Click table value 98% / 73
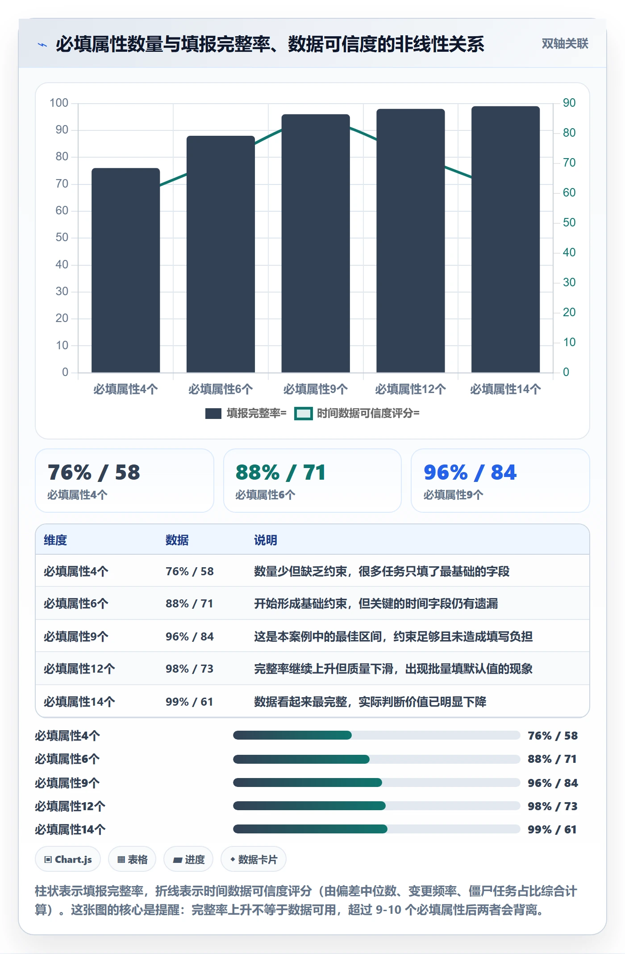This screenshot has height=954, width=625. [190, 669]
